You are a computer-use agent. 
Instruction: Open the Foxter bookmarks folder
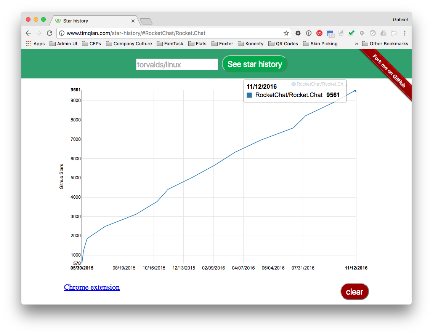(x=222, y=43)
